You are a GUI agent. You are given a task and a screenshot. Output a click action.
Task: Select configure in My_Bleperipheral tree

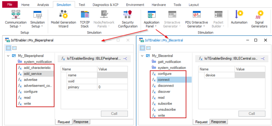(x=30, y=92)
